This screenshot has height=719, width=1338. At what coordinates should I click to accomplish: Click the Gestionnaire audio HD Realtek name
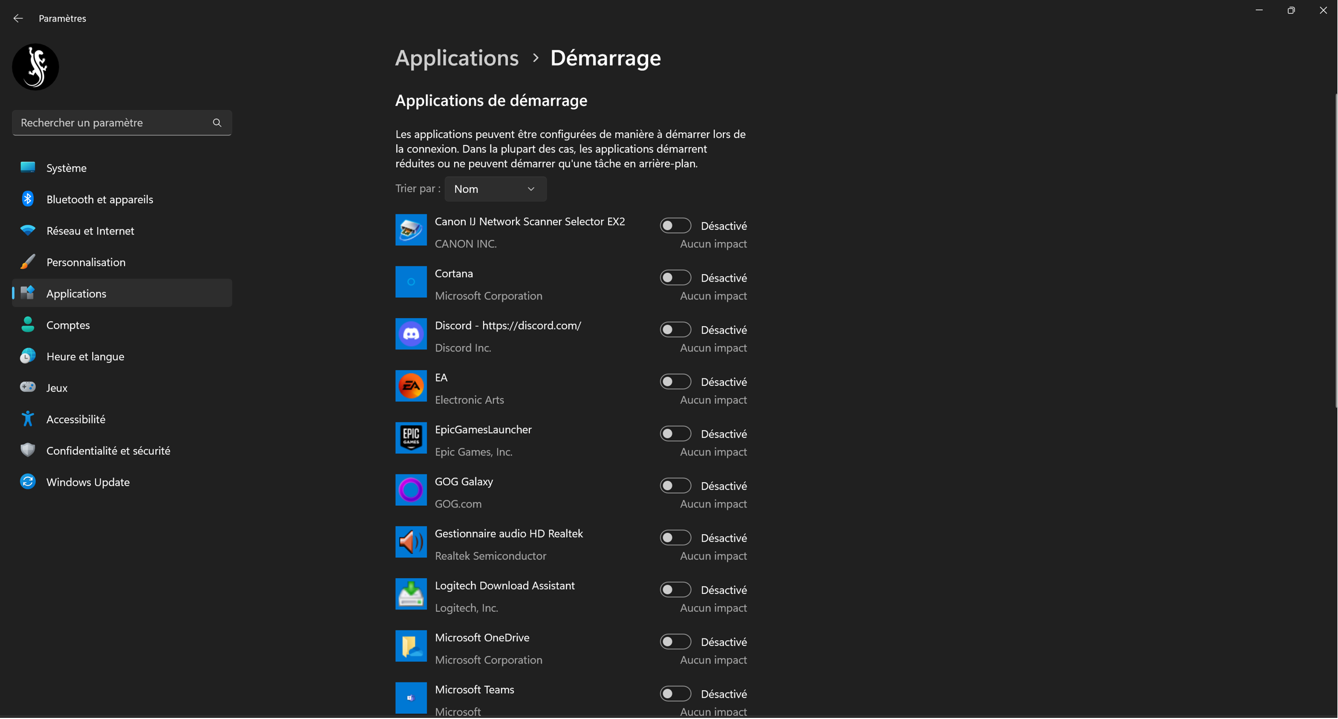tap(509, 534)
